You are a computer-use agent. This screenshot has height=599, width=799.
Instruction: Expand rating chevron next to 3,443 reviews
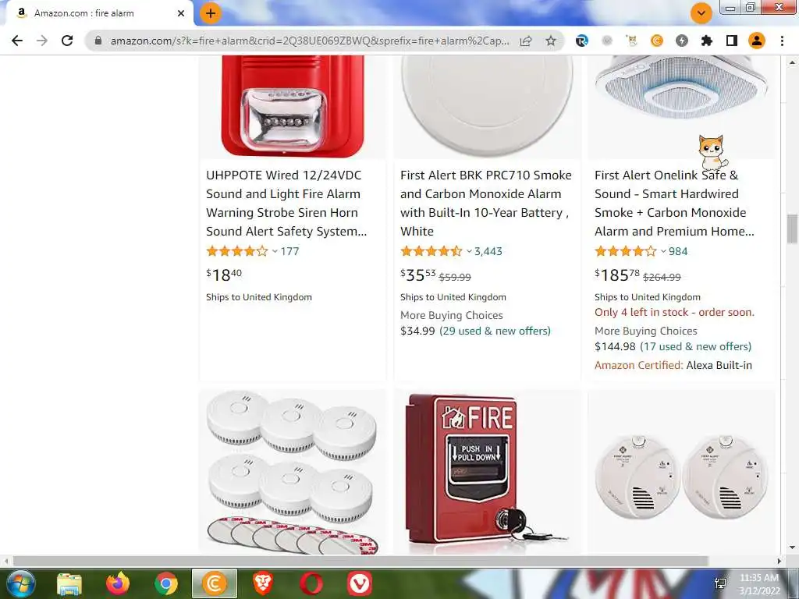(469, 251)
